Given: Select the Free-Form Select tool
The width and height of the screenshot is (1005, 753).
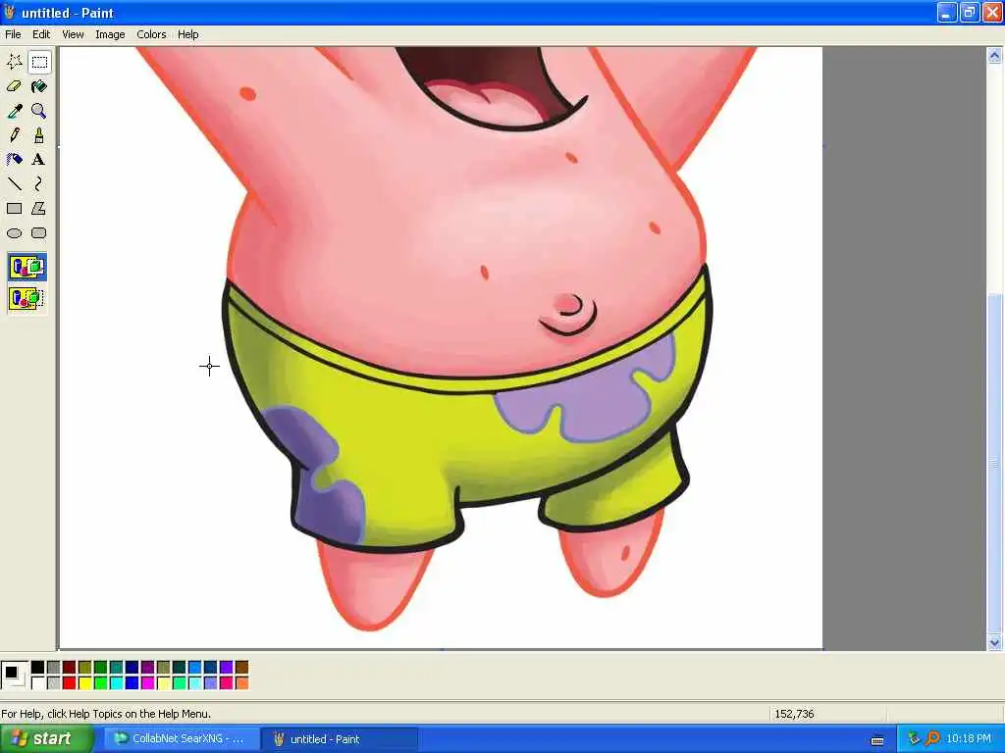Looking at the screenshot, I should coord(14,62).
